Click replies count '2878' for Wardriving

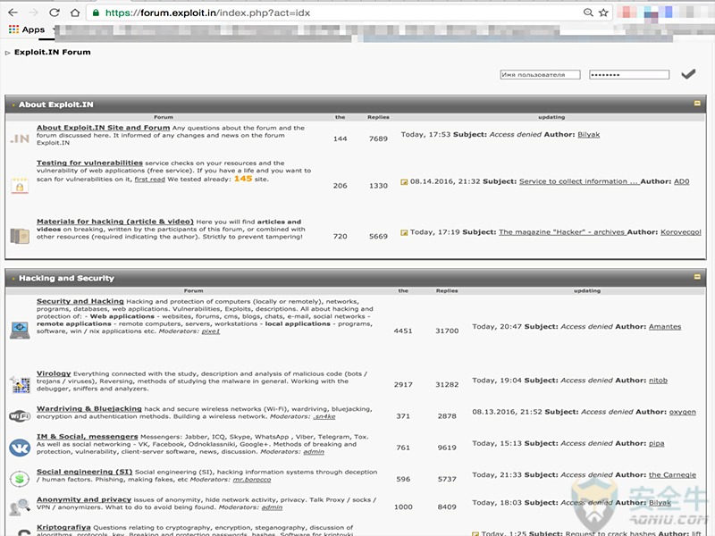[447, 416]
